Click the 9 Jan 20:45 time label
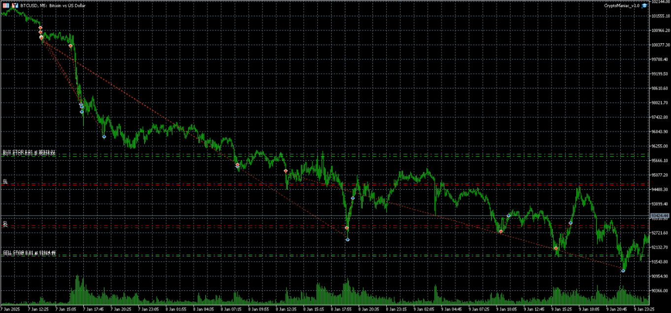The image size is (671, 313). coord(617,310)
